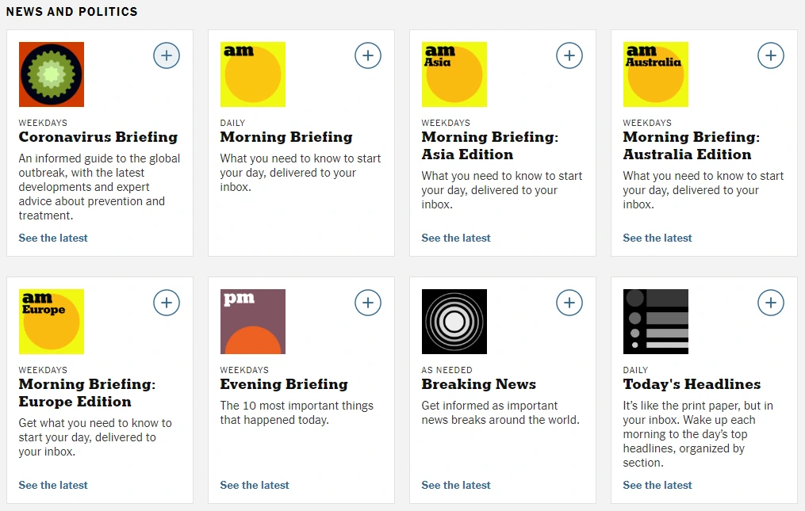Open the Coronavirus Briefing virus thumbnail

coord(52,74)
